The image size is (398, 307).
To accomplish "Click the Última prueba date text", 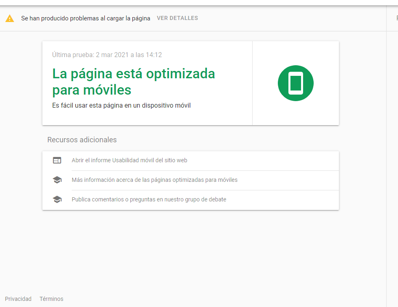I will 107,55.
